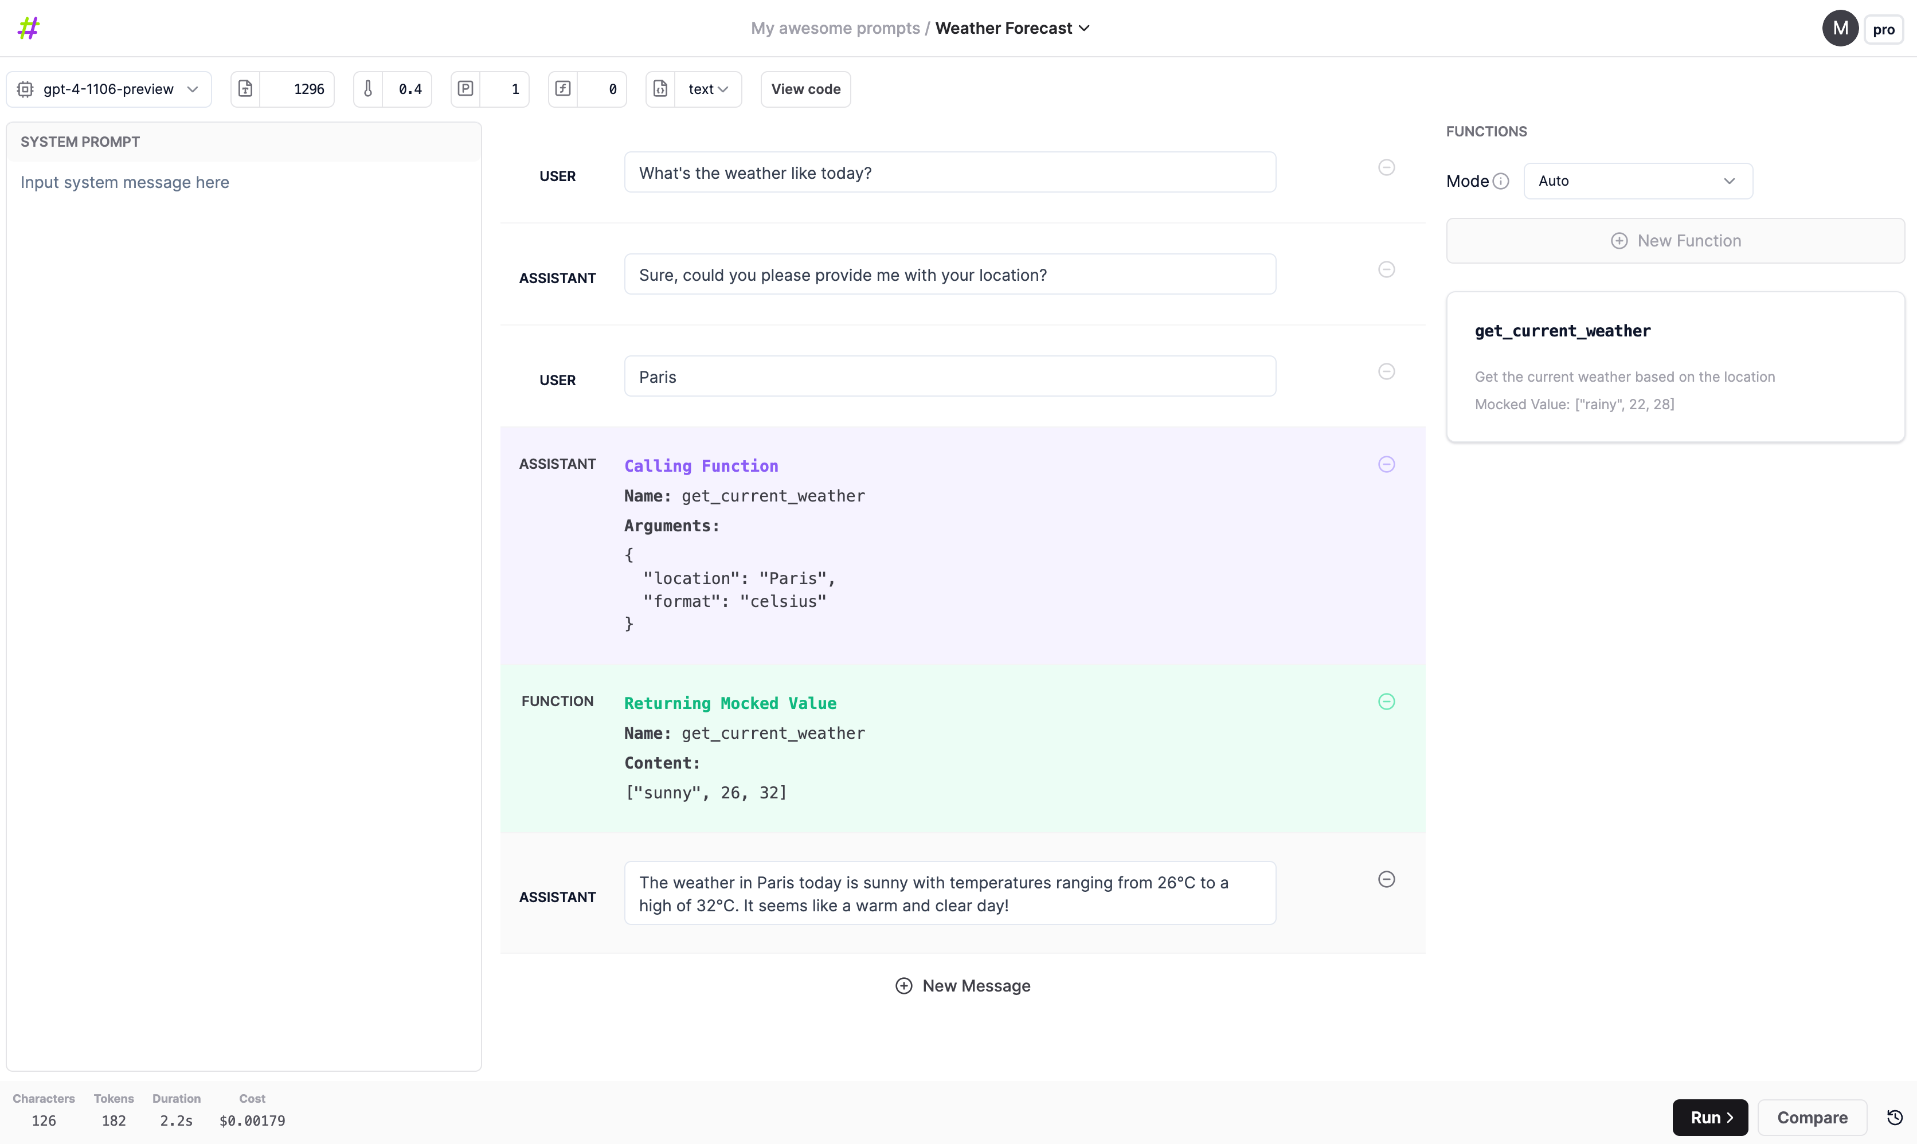
Task: Click the hashtag app logo
Action: tap(29, 28)
